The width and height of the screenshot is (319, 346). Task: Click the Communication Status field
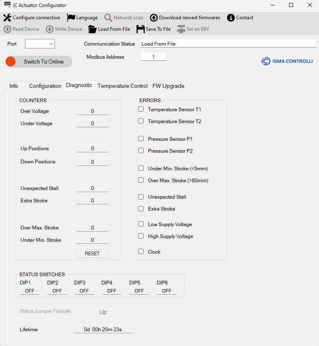click(228, 44)
